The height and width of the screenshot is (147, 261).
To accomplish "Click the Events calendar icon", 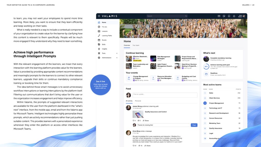I will click(x=99, y=40).
